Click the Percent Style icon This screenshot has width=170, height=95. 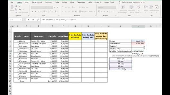coord(104,11)
